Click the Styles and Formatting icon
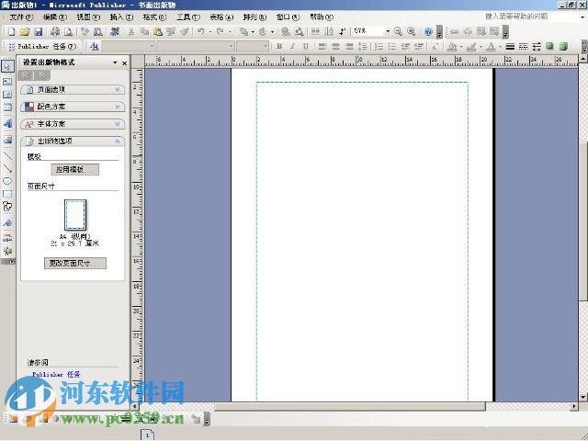Screen dimensions: 588x441 (95, 47)
